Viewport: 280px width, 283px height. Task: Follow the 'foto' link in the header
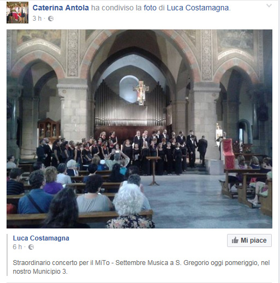(x=150, y=8)
